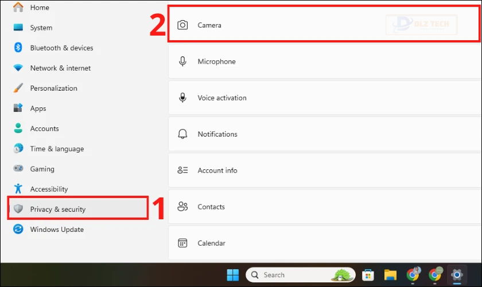Viewport: 482px width, 287px height.
Task: Click the Account info icon
Action: click(182, 170)
